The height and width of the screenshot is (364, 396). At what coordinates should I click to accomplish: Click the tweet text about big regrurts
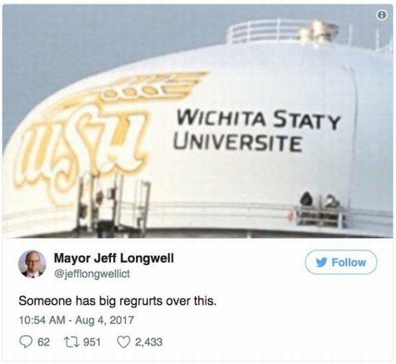(x=118, y=301)
